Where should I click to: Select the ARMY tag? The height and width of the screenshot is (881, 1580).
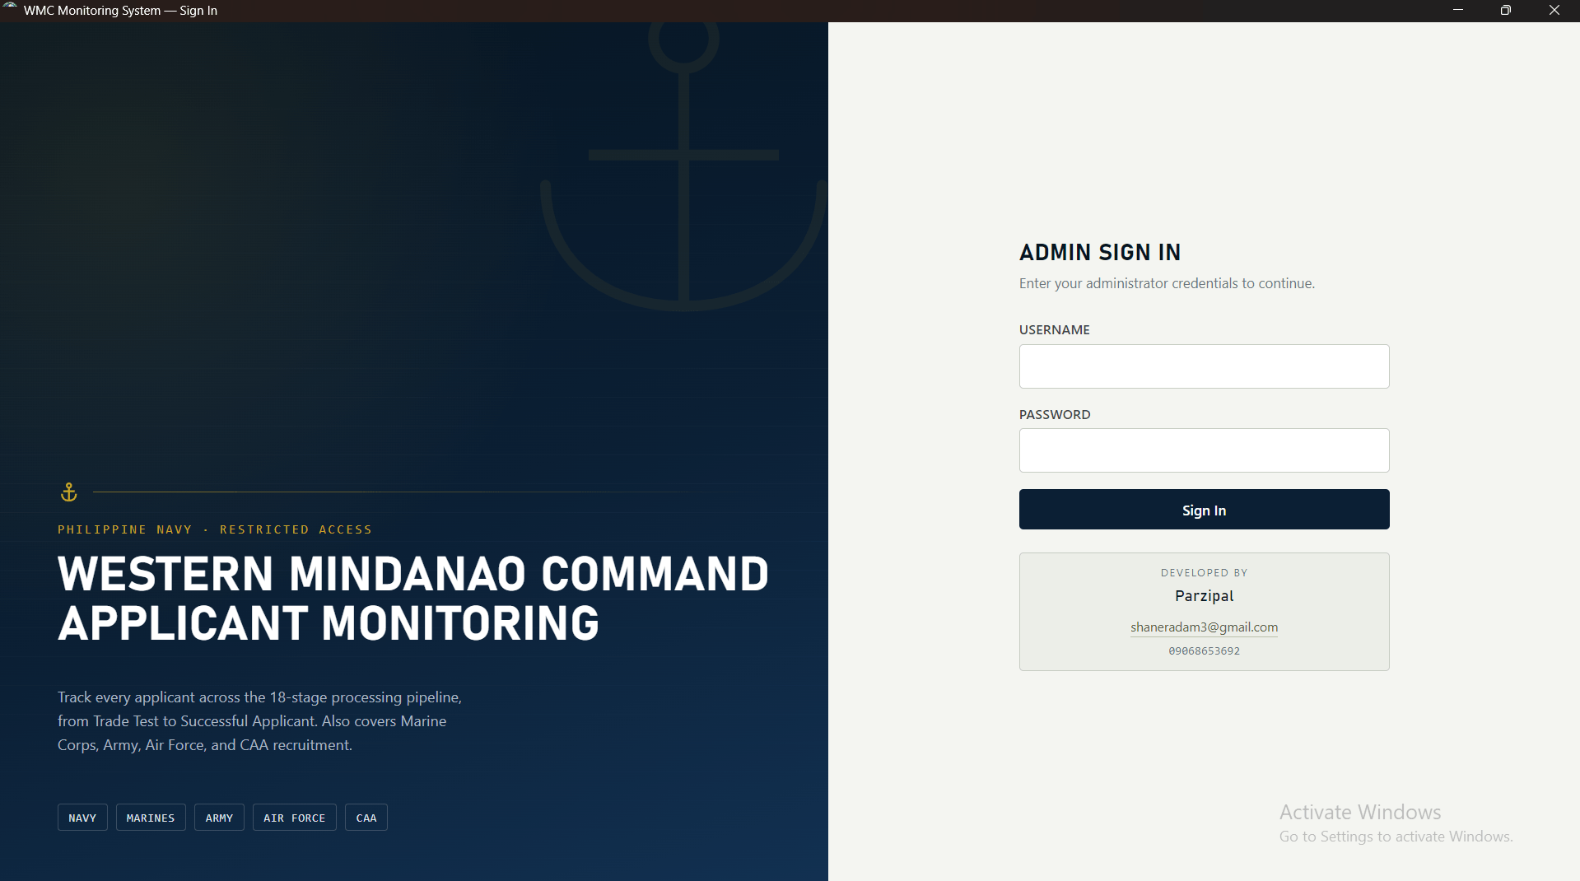coord(219,818)
